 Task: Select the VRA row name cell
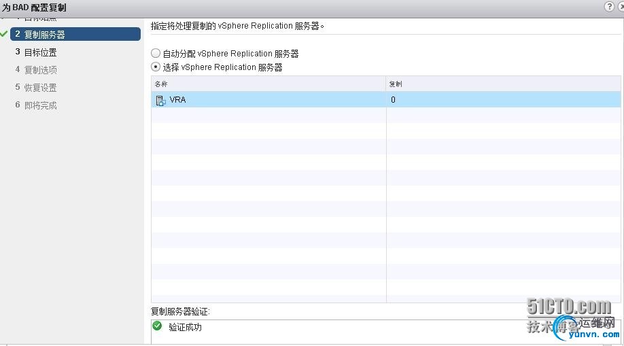(268, 99)
